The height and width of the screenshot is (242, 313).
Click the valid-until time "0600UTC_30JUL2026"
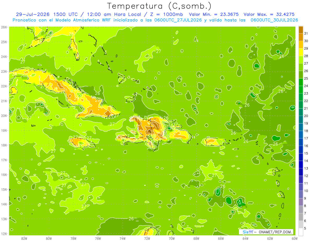point(274,20)
